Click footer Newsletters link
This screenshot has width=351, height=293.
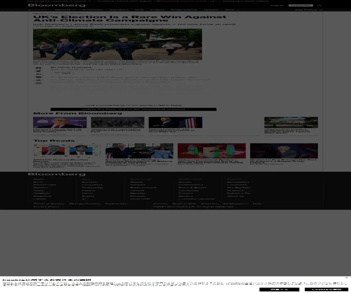[238, 182]
